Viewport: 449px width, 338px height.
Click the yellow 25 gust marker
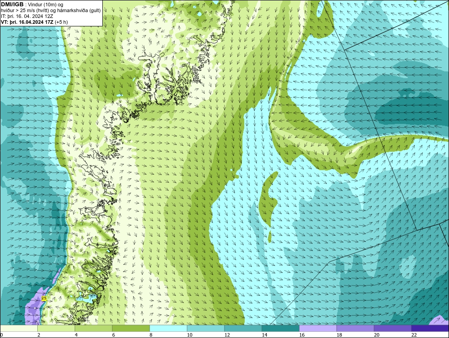click(44, 298)
